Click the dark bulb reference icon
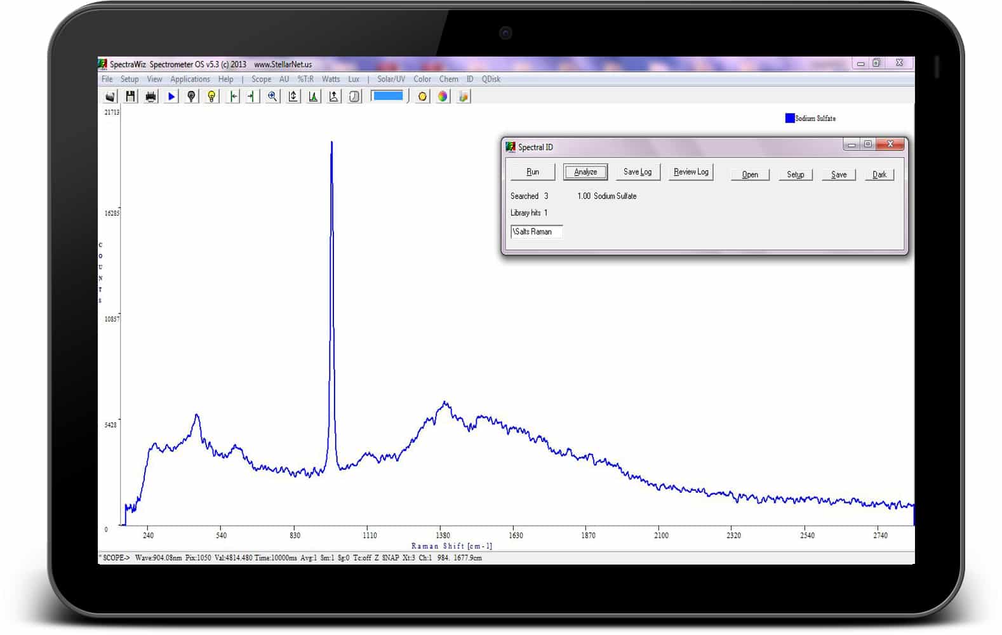Viewport: 1002px width, 635px height. pos(191,97)
